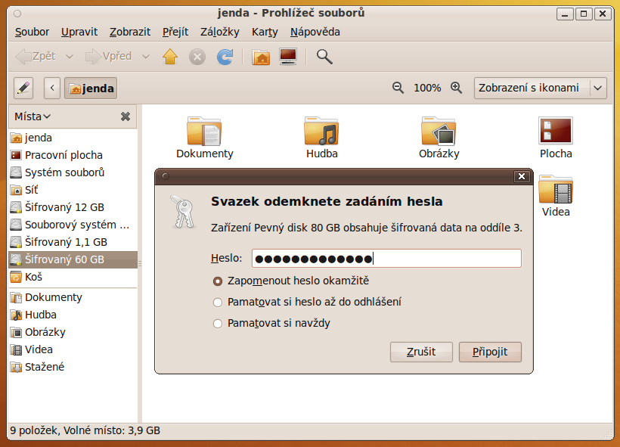Select Pracovní plocha in the sidebar
This screenshot has height=447, width=620.
73,155
